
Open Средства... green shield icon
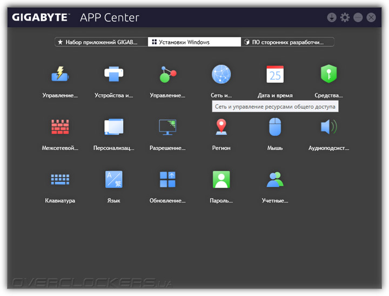coord(328,74)
